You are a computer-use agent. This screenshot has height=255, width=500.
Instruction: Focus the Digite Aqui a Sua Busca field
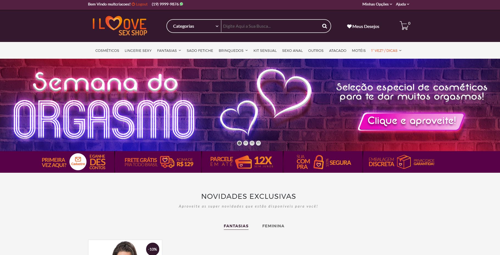point(270,26)
